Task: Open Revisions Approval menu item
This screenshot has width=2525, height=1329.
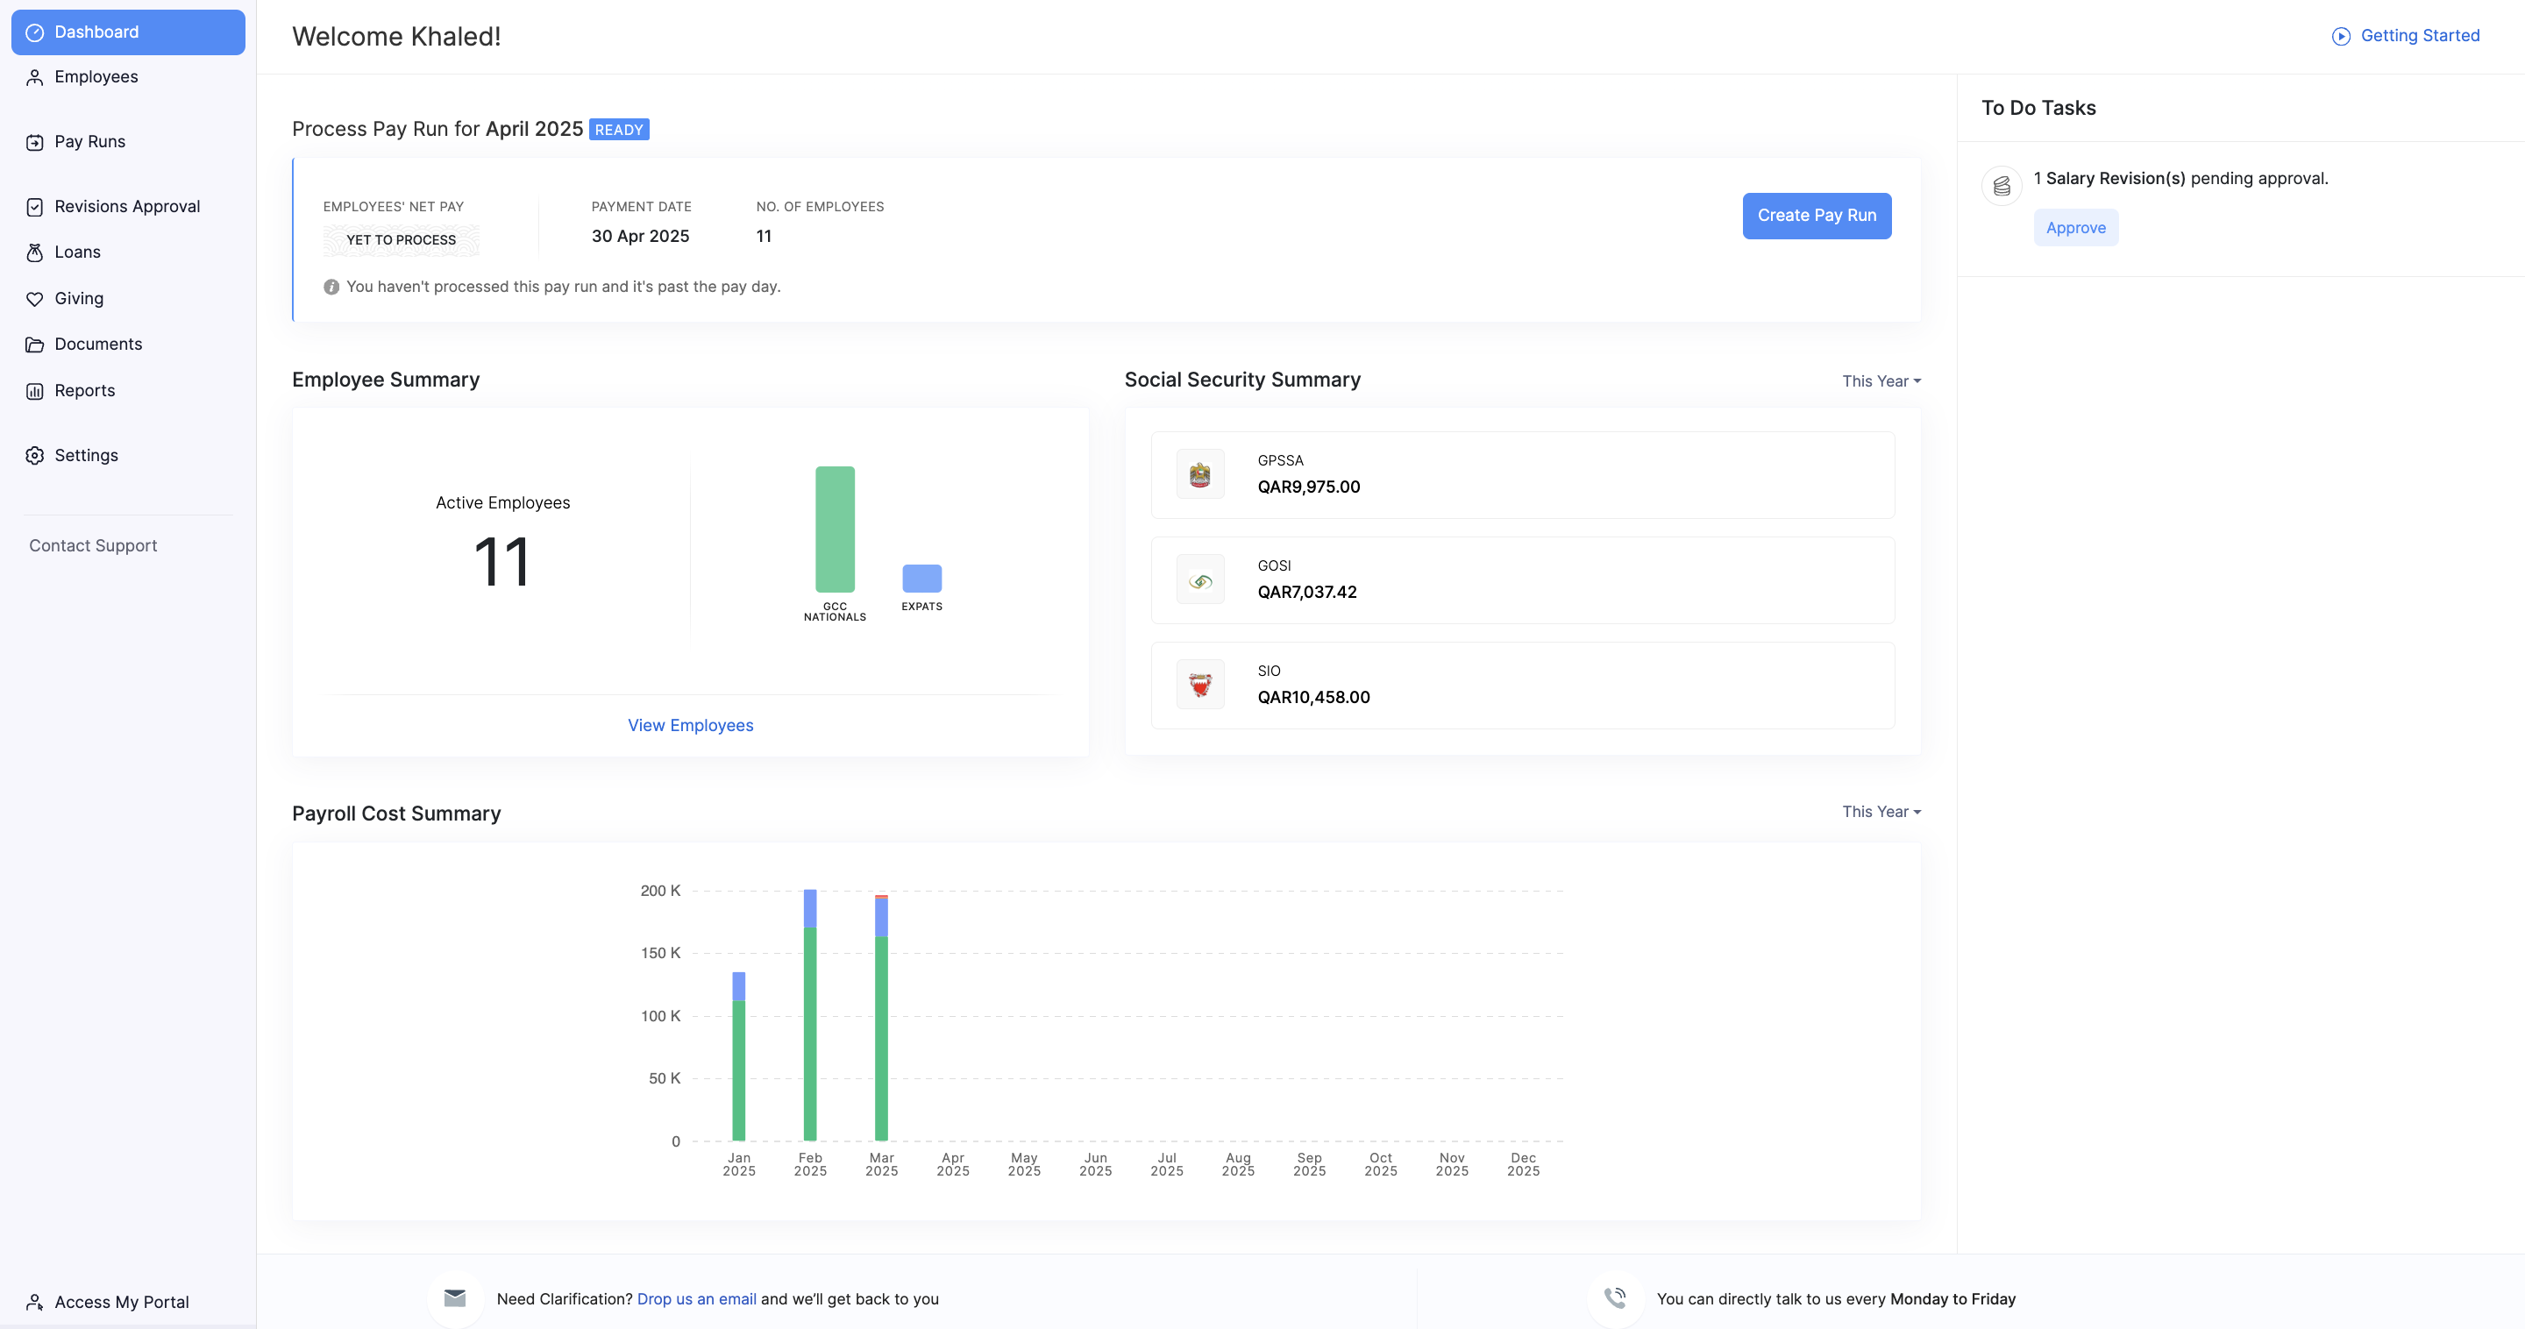Action: [126, 207]
